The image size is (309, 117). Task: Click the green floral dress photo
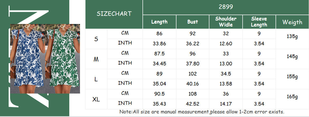[x=63, y=59]
